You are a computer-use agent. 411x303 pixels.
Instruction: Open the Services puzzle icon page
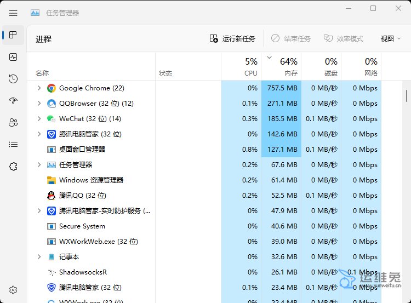tap(13, 167)
